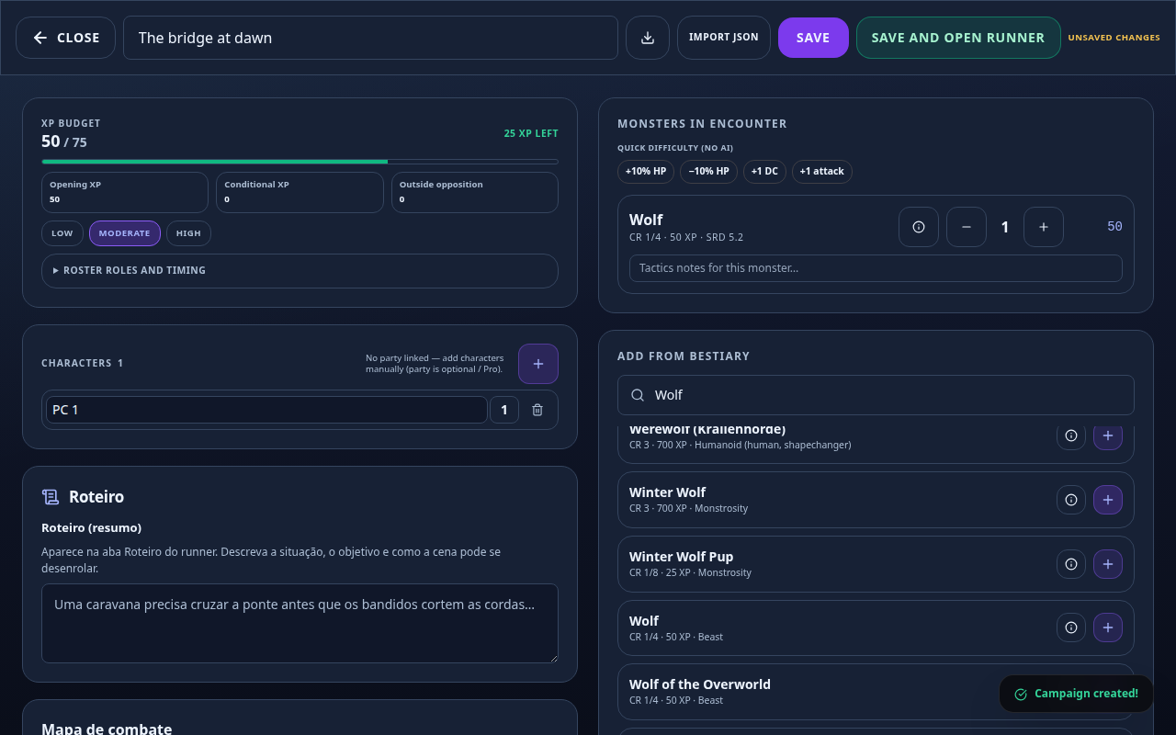This screenshot has height=735, width=1176.
Task: Increase Wolf count with plus button
Action: (x=1044, y=227)
